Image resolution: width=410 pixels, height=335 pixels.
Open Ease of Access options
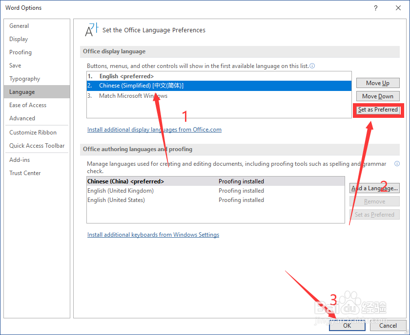point(37,105)
